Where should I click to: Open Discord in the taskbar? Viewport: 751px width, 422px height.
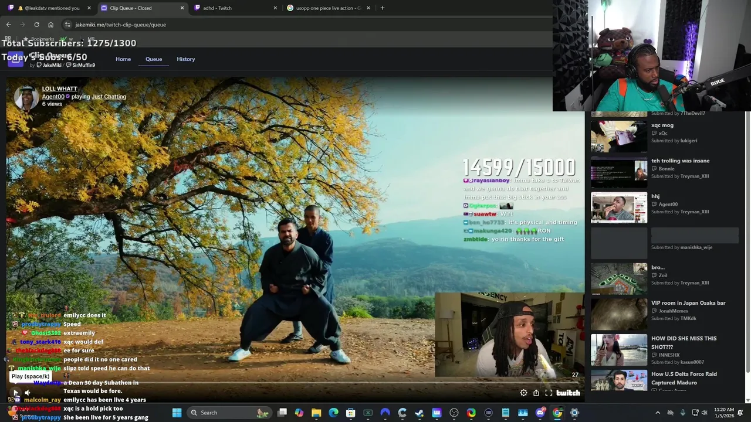click(x=540, y=413)
